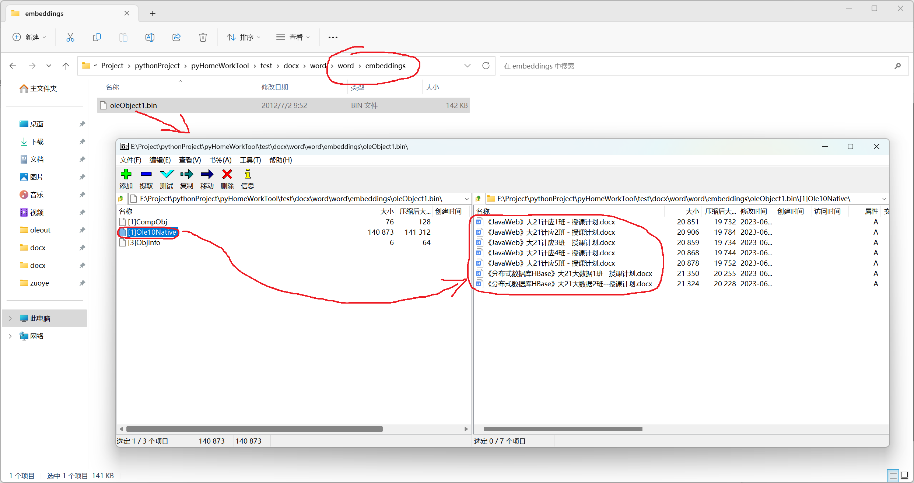The image size is (914, 483).
Task: Open 7-Zip right panel path dropdown
Action: [x=884, y=199]
